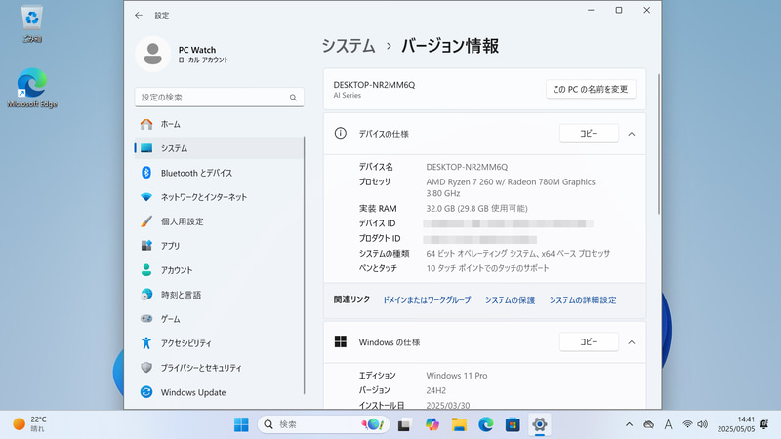Open the notification bell in the tray

[764, 424]
